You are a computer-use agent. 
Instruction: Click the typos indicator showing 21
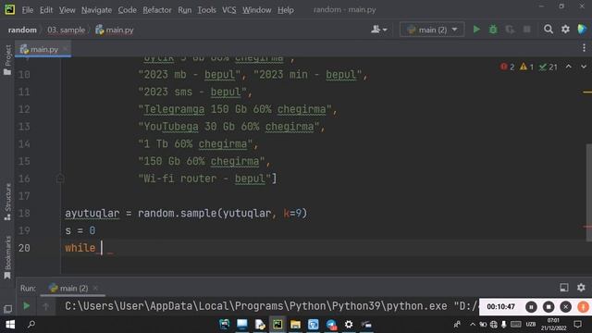(549, 68)
